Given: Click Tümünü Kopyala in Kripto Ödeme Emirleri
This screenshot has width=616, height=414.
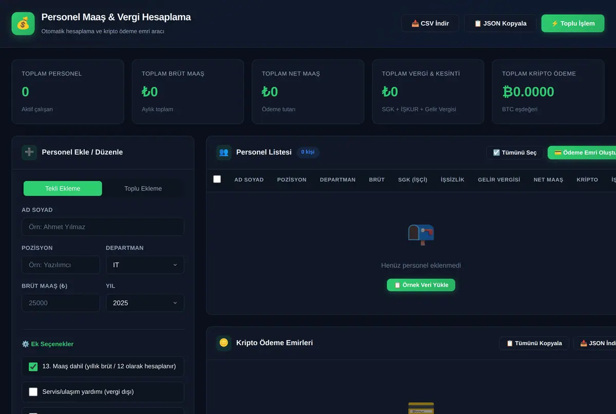Looking at the screenshot, I should [x=534, y=343].
